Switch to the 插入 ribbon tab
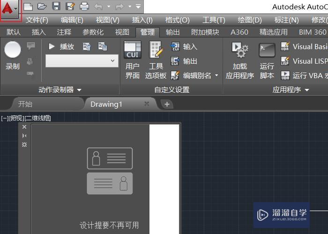This screenshot has height=234, width=328. click(x=39, y=32)
